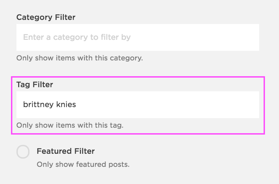This screenshot has height=184, width=279.
Task: Click the "Featured Filter" label text
Action: pyautogui.click(x=65, y=151)
